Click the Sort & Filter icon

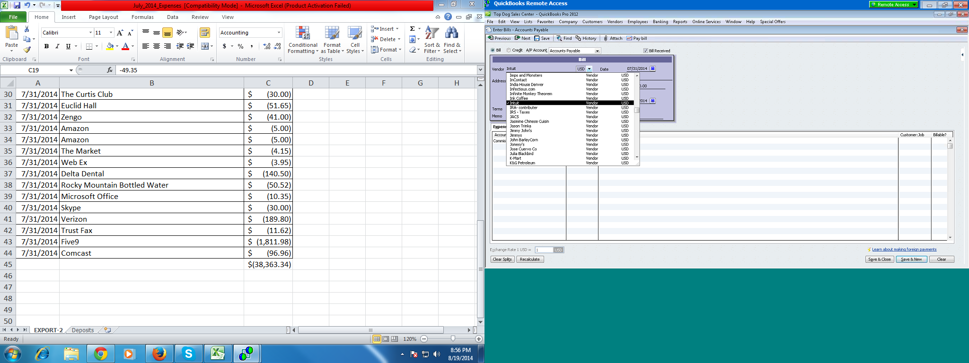pyautogui.click(x=432, y=34)
